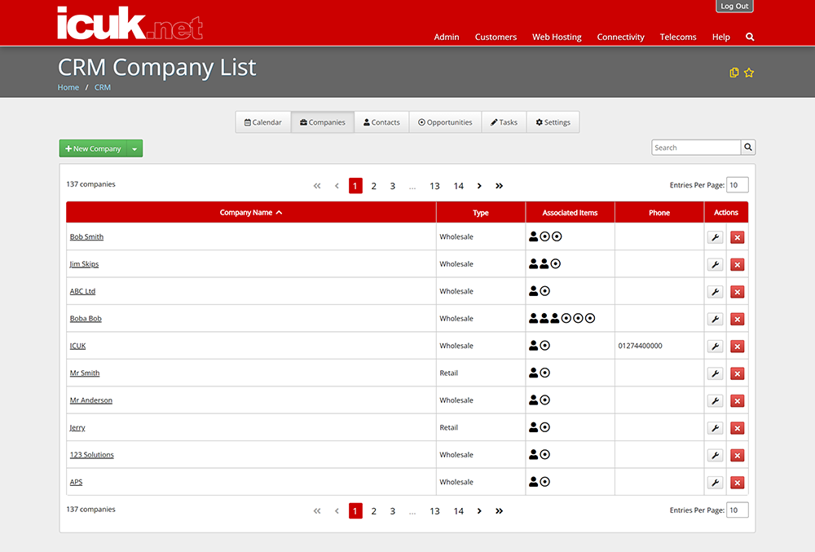Click the top Entries Per Page field
The image size is (815, 552).
pyautogui.click(x=737, y=185)
